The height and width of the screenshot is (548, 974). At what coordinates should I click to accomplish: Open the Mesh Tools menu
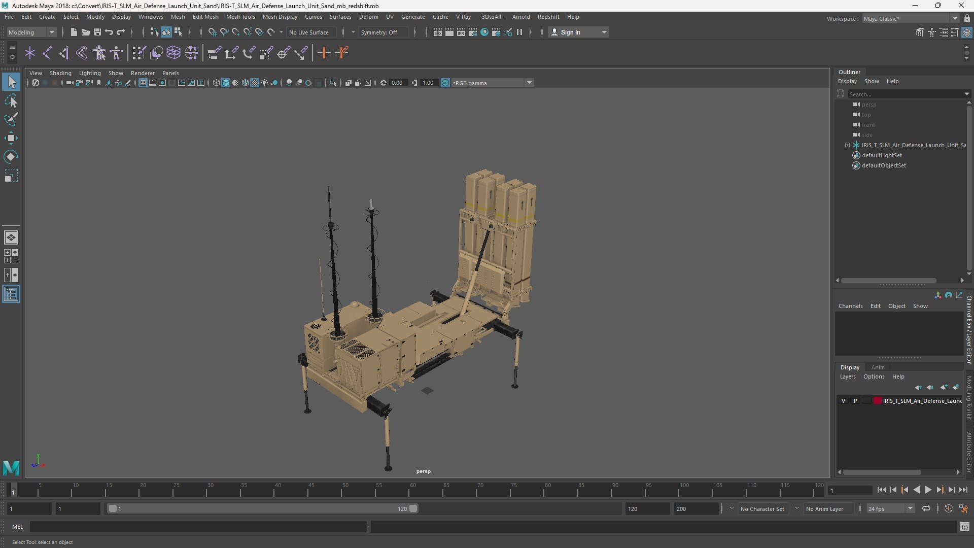point(240,17)
